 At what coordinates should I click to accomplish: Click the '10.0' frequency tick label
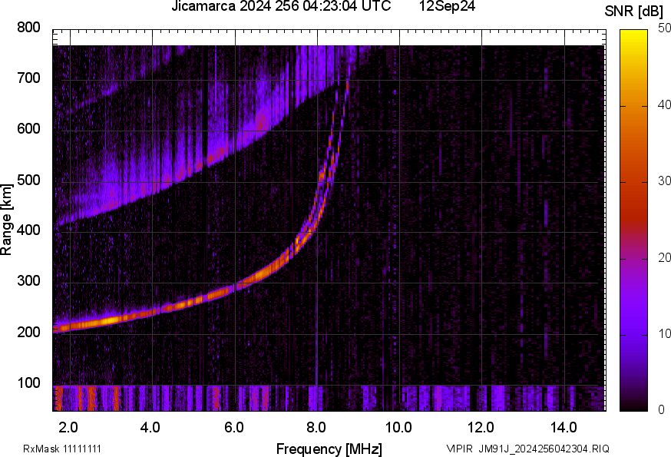(398, 428)
